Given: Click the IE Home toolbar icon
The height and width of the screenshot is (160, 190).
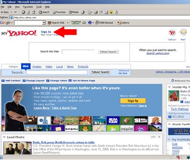Looking at the screenshot, I should [33, 12].
